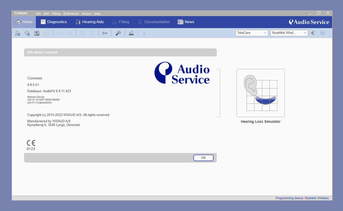Click the redo arrow icon

tap(69, 33)
